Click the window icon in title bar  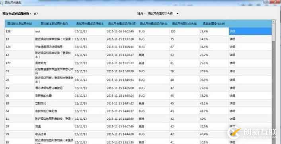(x=1, y=2)
